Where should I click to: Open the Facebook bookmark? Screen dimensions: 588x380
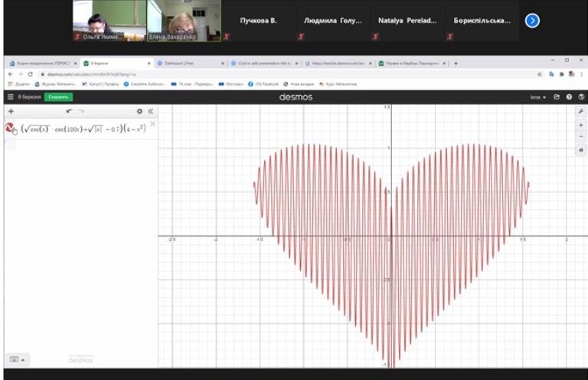click(263, 84)
